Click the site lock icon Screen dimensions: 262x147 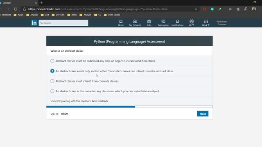coord(25,9)
